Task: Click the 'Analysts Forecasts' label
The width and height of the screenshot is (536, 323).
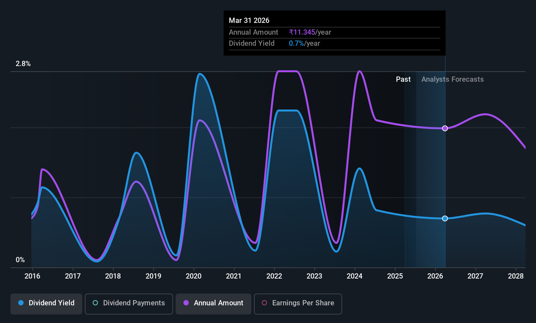Action: [x=452, y=79]
